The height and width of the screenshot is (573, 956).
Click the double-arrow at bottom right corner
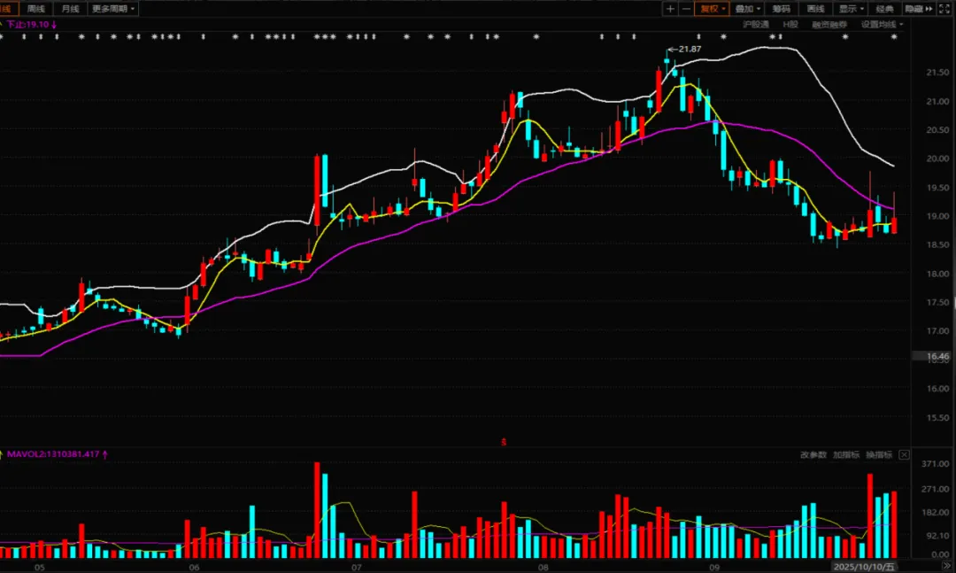(947, 567)
